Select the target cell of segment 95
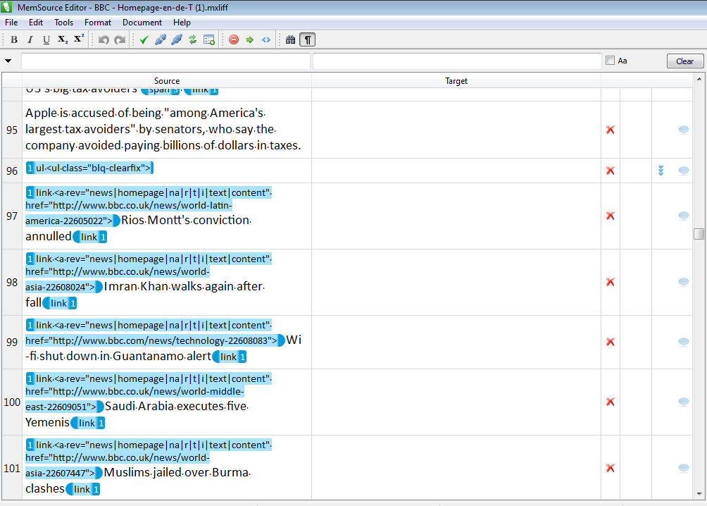Screen dimensions: 707x506 click(456, 130)
